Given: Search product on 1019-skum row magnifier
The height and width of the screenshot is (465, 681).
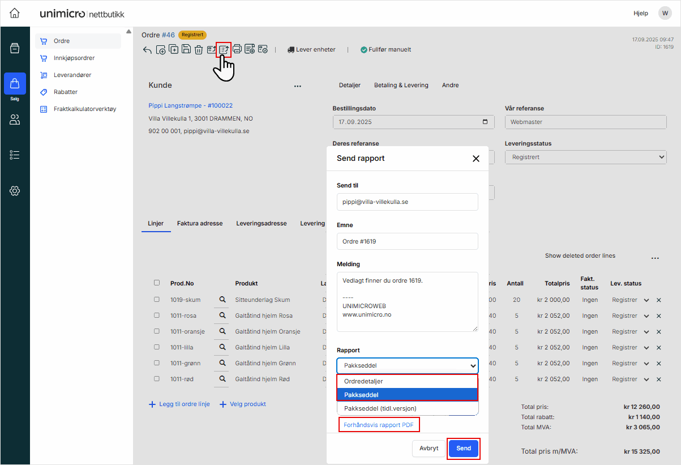Looking at the screenshot, I should [x=222, y=300].
